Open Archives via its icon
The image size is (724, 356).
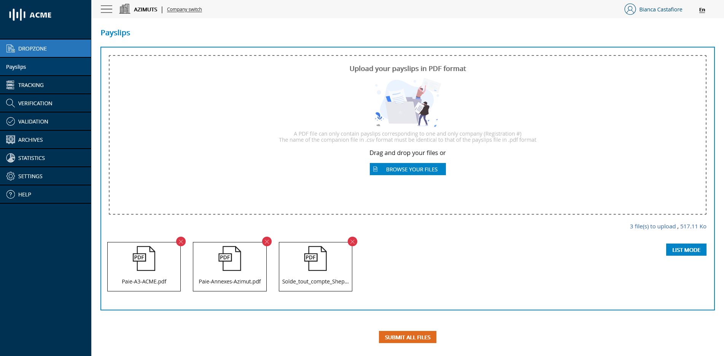click(10, 139)
